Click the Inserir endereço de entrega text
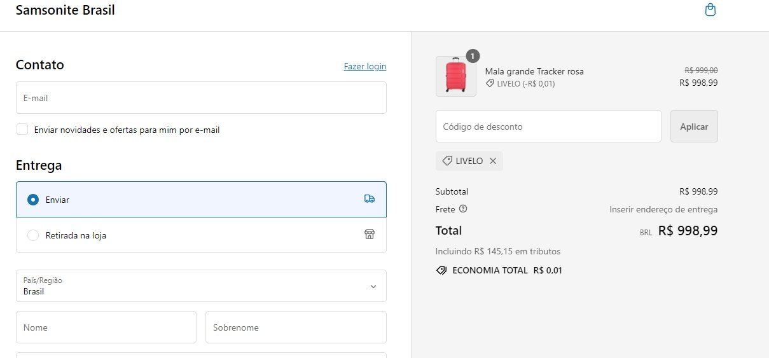 pyautogui.click(x=663, y=209)
